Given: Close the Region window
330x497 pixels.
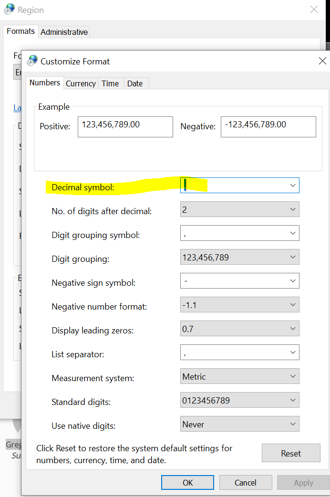Looking at the screenshot, I should pos(314,9).
